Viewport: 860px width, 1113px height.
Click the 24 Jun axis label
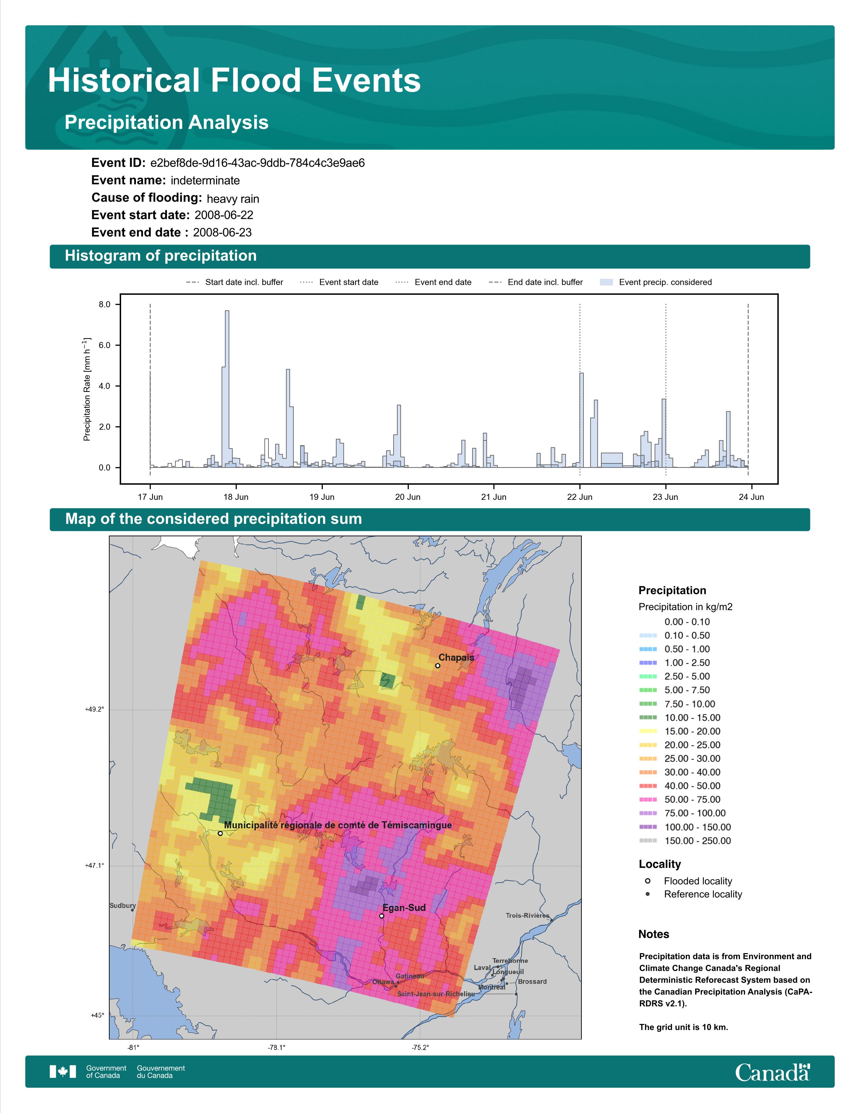pyautogui.click(x=751, y=497)
